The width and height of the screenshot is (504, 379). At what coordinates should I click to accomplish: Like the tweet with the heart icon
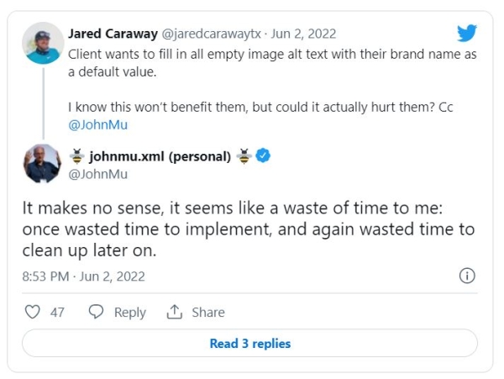[x=33, y=312]
